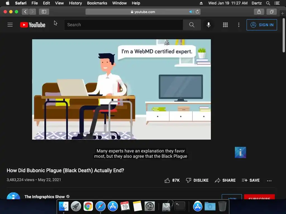This screenshot has height=214, width=286.
Task: Open the Help menu
Action: [136, 3]
